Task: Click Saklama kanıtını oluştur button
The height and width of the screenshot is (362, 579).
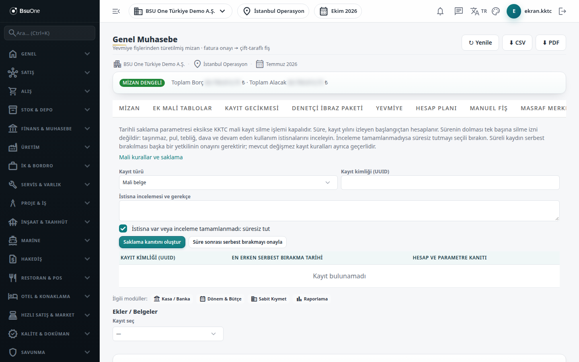Action: click(x=152, y=242)
